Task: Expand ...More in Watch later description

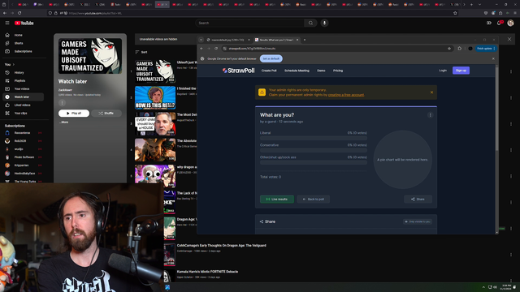Action: [x=63, y=122]
